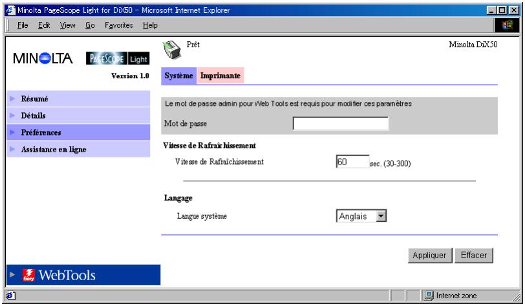The image size is (525, 304).
Task: Click the page icon in status bar
Action: (x=11, y=296)
